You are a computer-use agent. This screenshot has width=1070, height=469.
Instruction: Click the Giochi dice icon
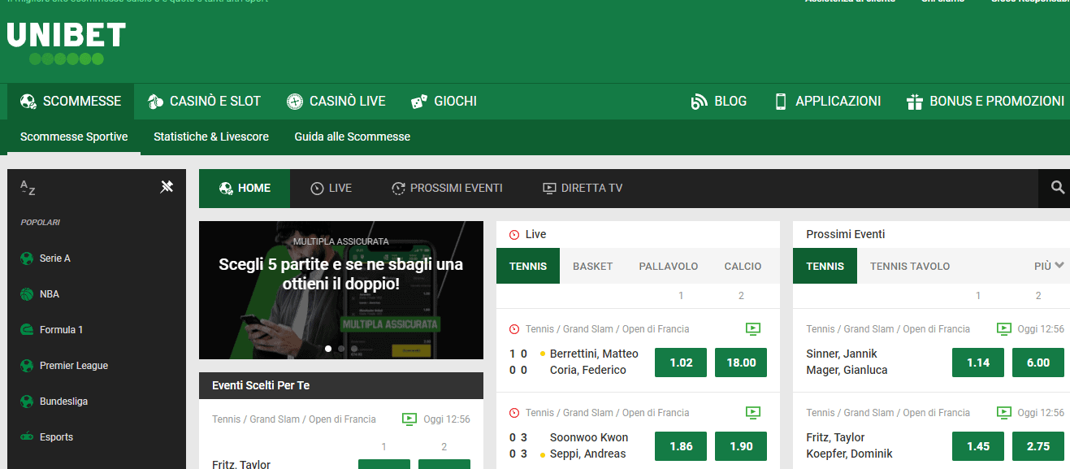(x=419, y=102)
